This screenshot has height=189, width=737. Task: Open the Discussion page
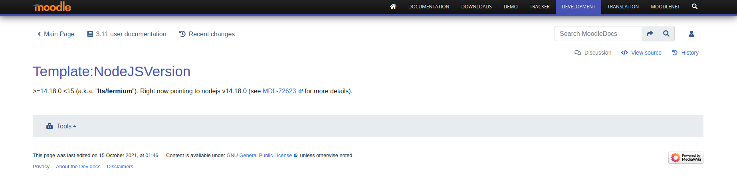click(x=593, y=53)
